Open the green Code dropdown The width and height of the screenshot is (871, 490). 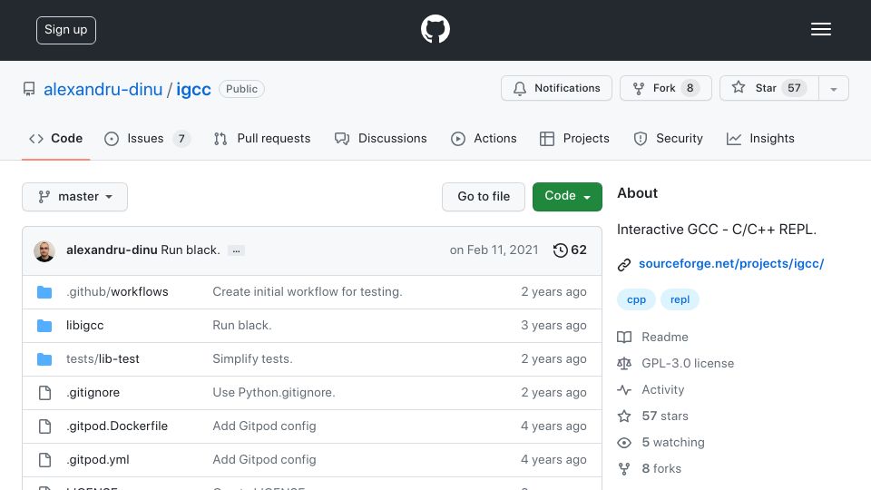click(x=567, y=197)
